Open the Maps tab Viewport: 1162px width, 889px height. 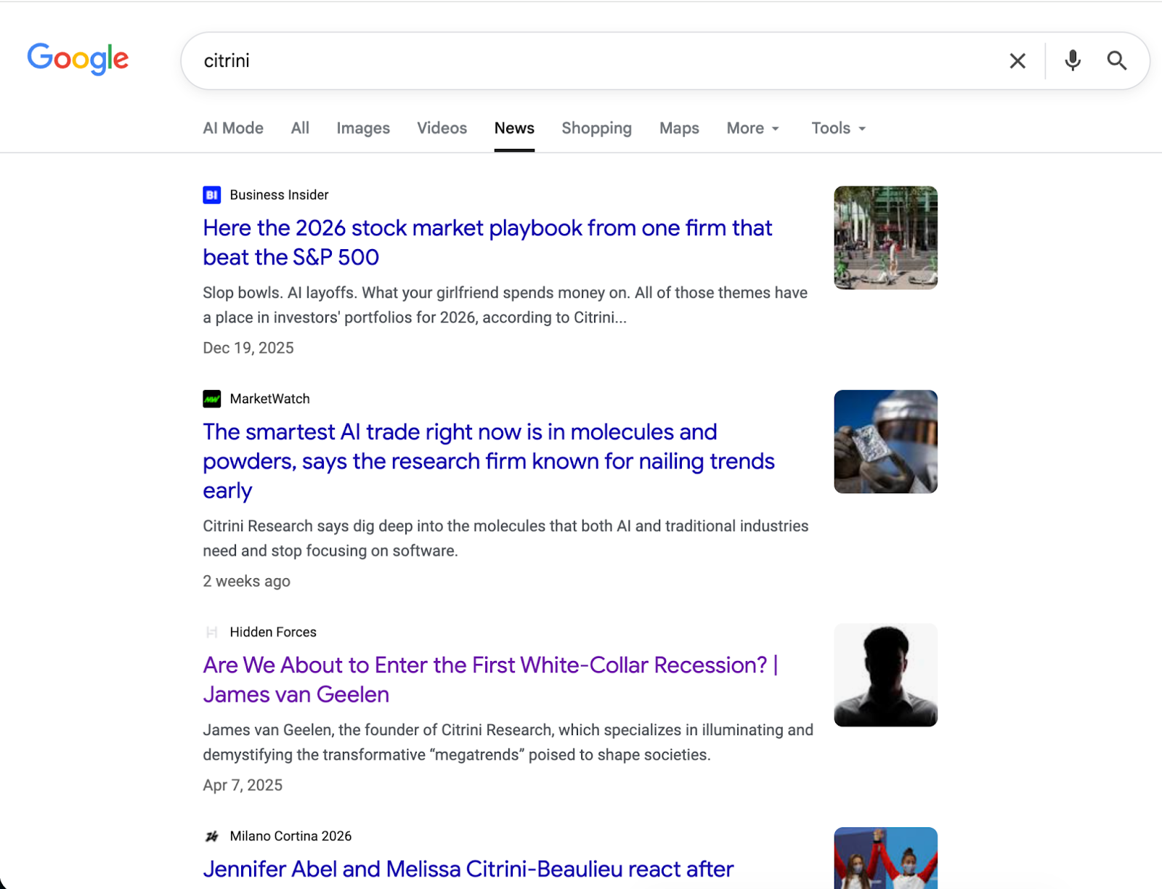tap(679, 129)
